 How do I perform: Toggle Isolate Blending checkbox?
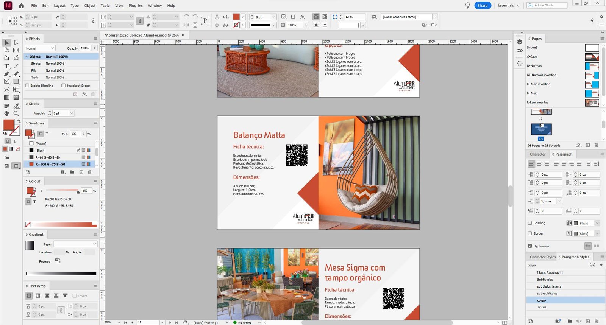[x=27, y=86]
